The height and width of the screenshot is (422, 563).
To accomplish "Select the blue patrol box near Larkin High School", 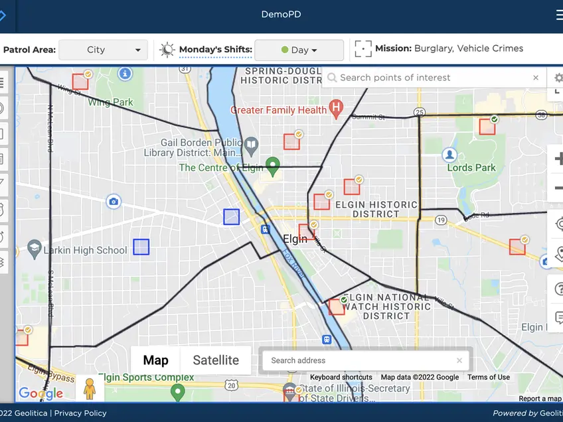I will [141, 247].
